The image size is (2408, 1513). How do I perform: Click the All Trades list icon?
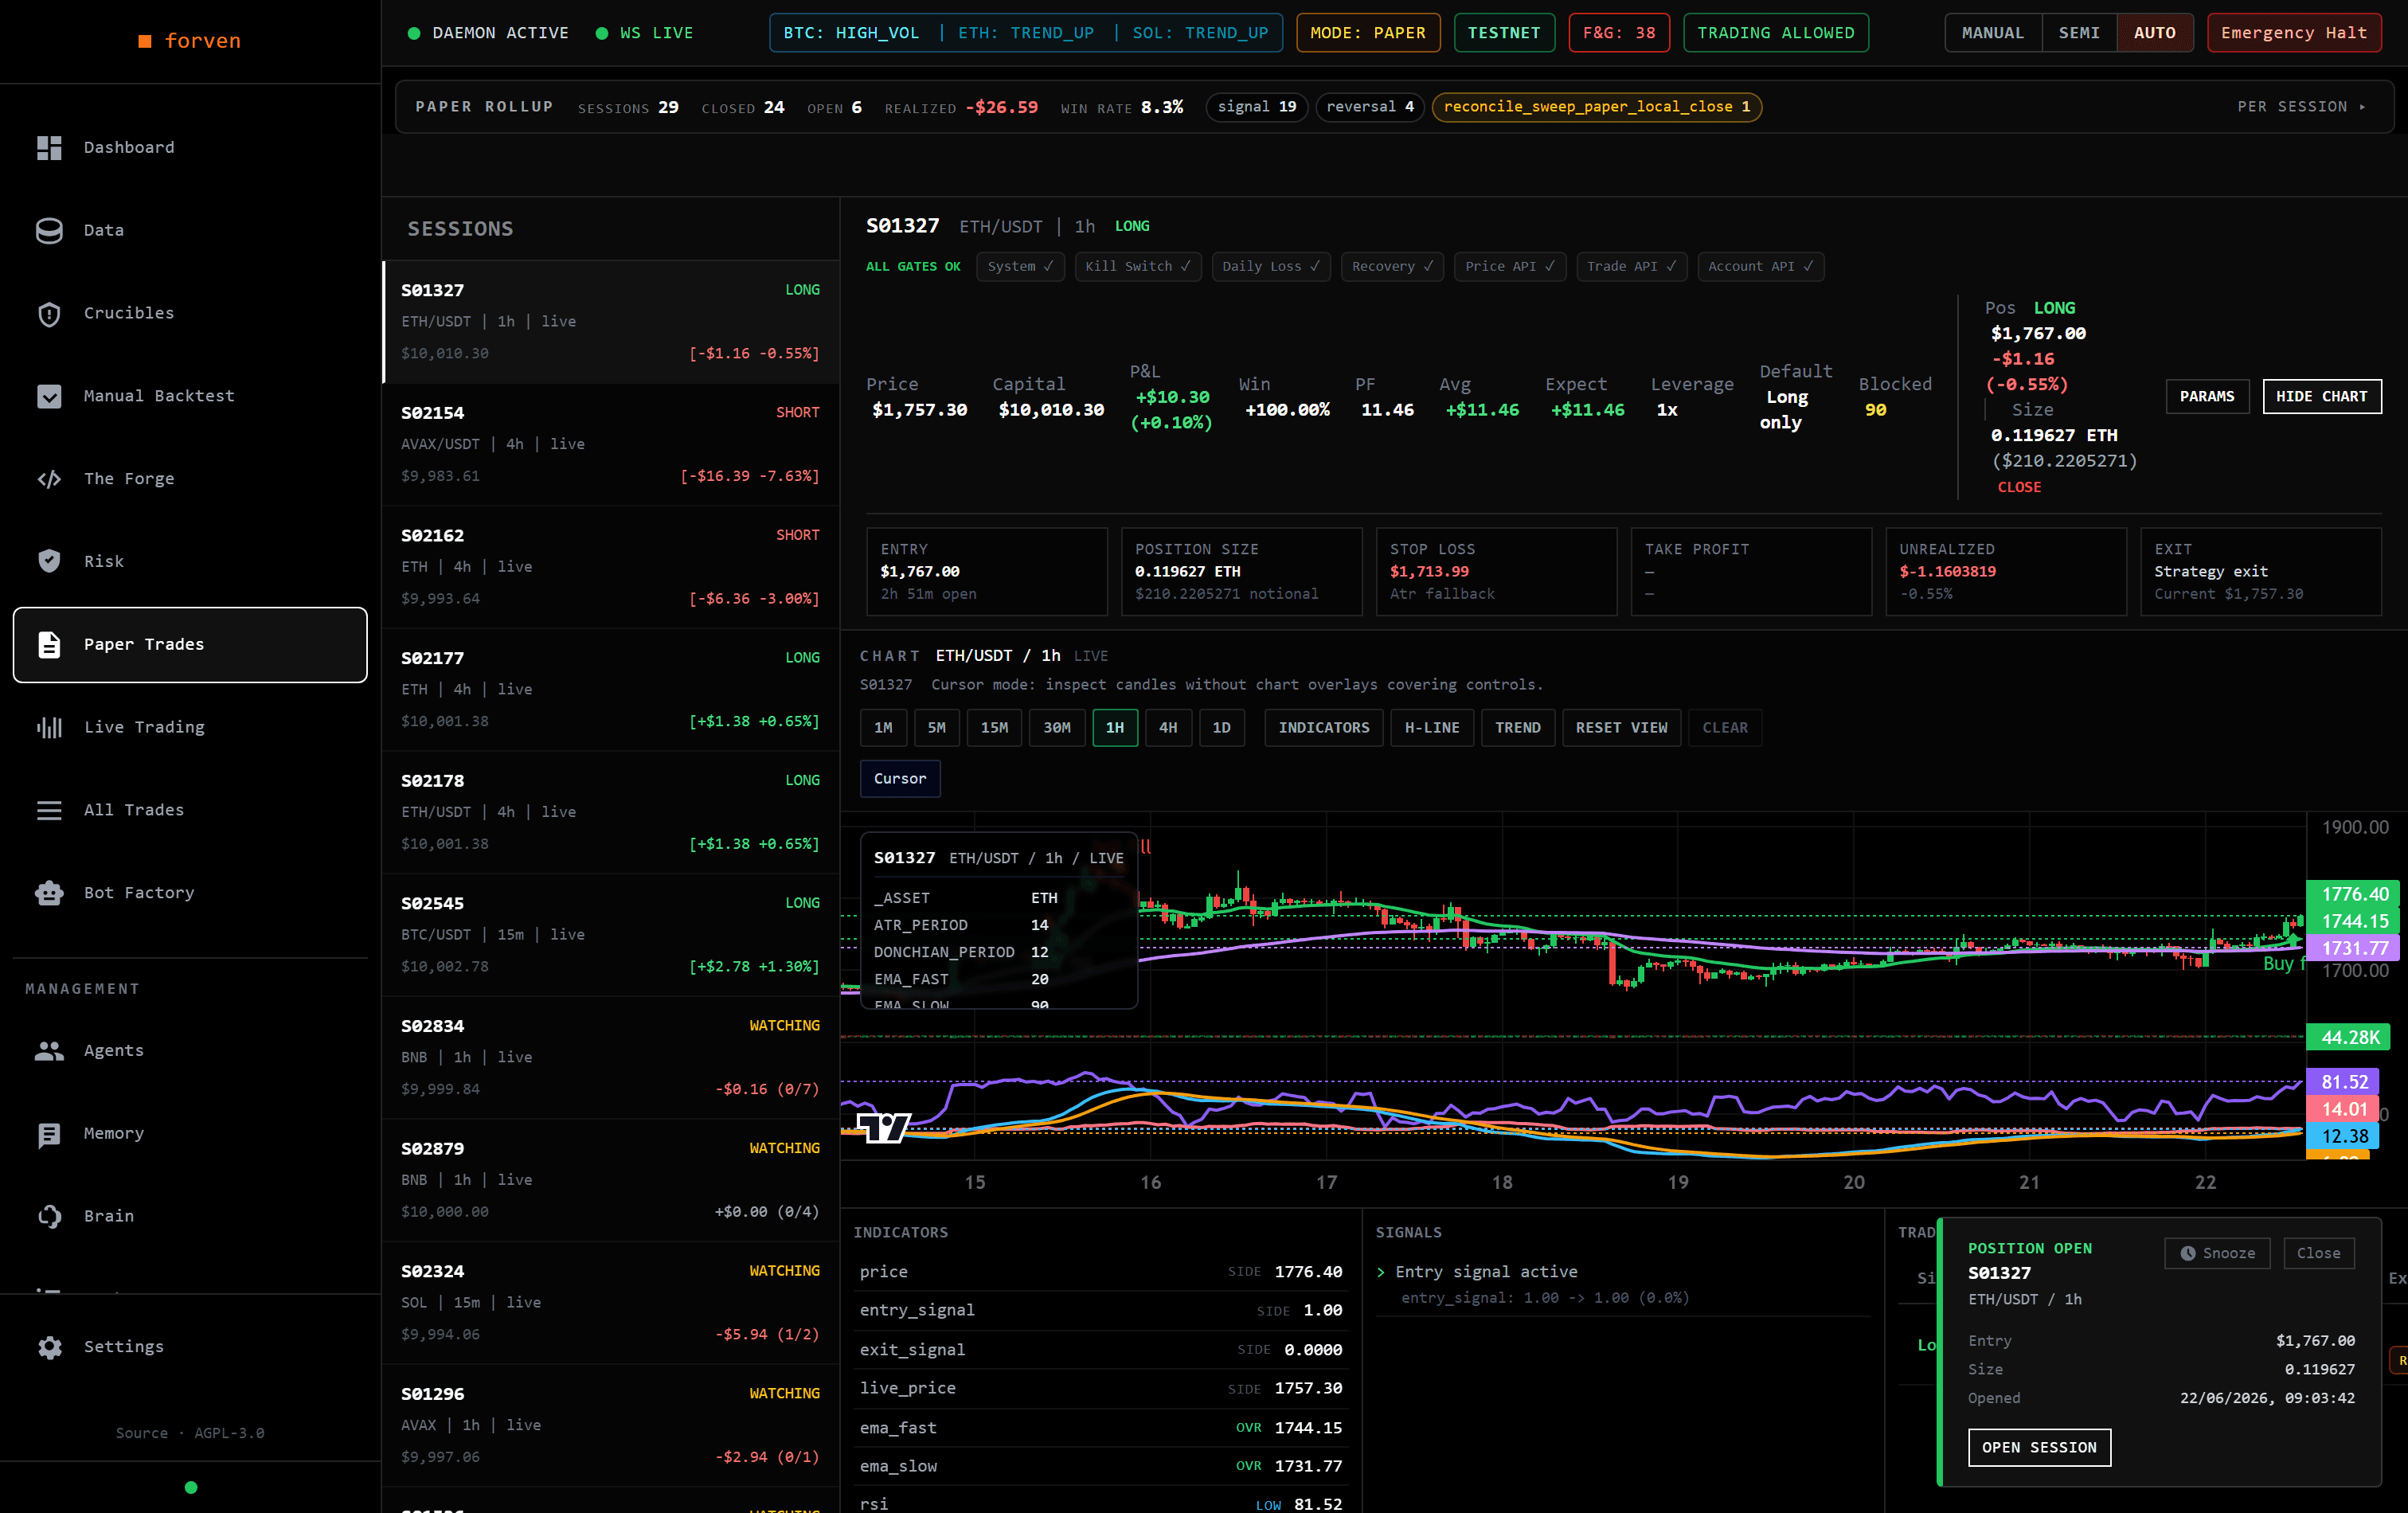49,810
